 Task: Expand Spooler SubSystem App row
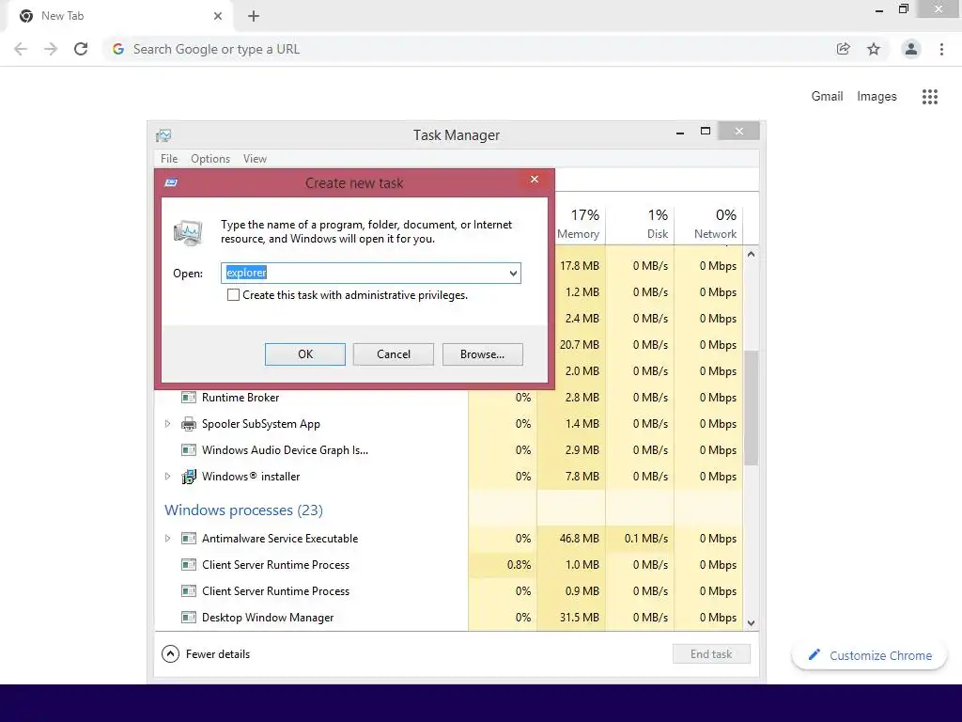167,424
